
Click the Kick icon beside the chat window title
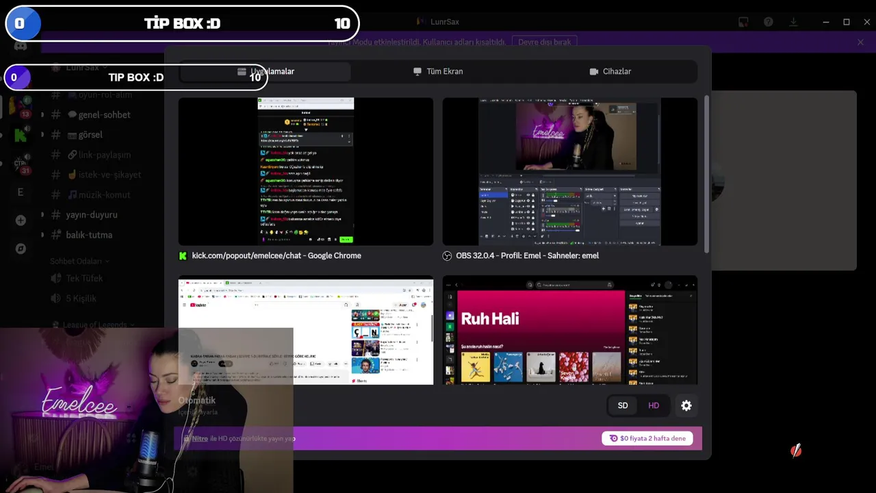[183, 255]
